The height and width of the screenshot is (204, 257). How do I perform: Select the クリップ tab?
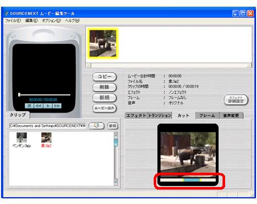point(18,115)
